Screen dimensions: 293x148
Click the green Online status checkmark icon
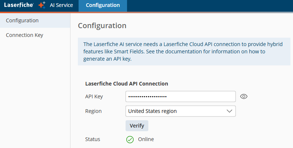(130, 139)
